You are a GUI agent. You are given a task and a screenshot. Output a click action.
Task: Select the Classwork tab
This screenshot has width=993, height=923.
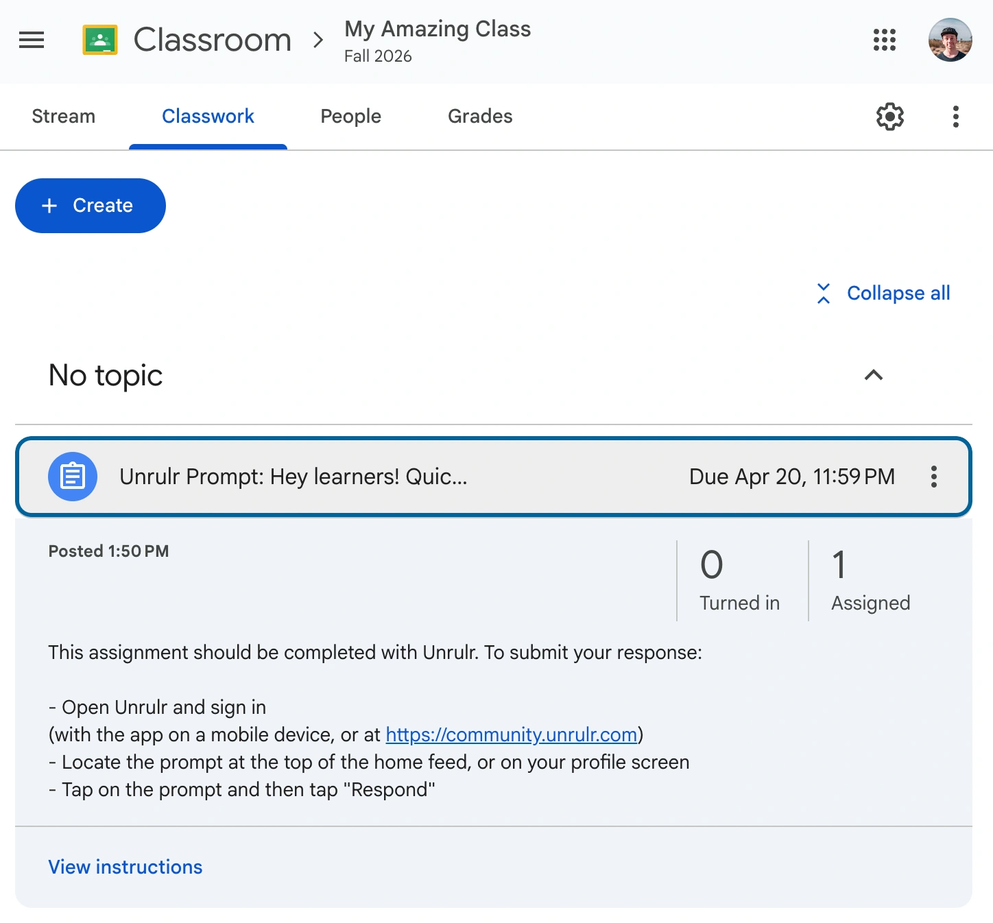(x=207, y=116)
